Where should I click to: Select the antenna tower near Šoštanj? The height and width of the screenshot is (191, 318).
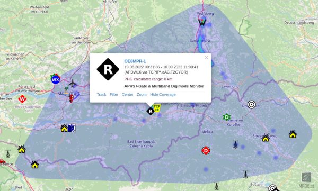pos(245,174)
